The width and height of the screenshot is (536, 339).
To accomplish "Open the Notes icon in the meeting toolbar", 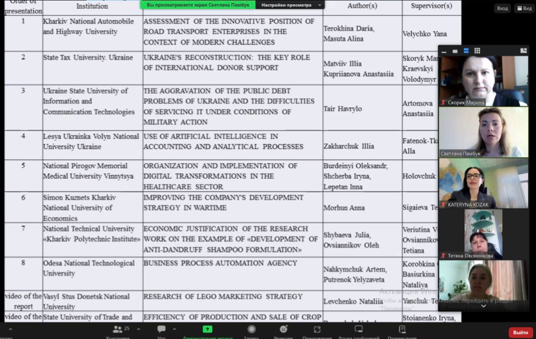I will pos(402,329).
